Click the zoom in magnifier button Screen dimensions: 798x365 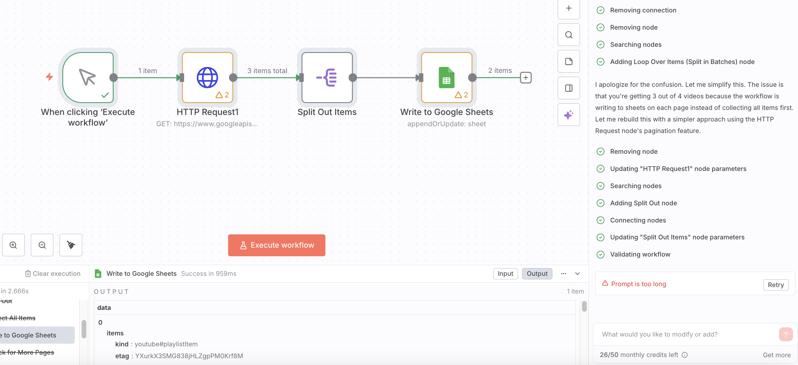pos(13,245)
